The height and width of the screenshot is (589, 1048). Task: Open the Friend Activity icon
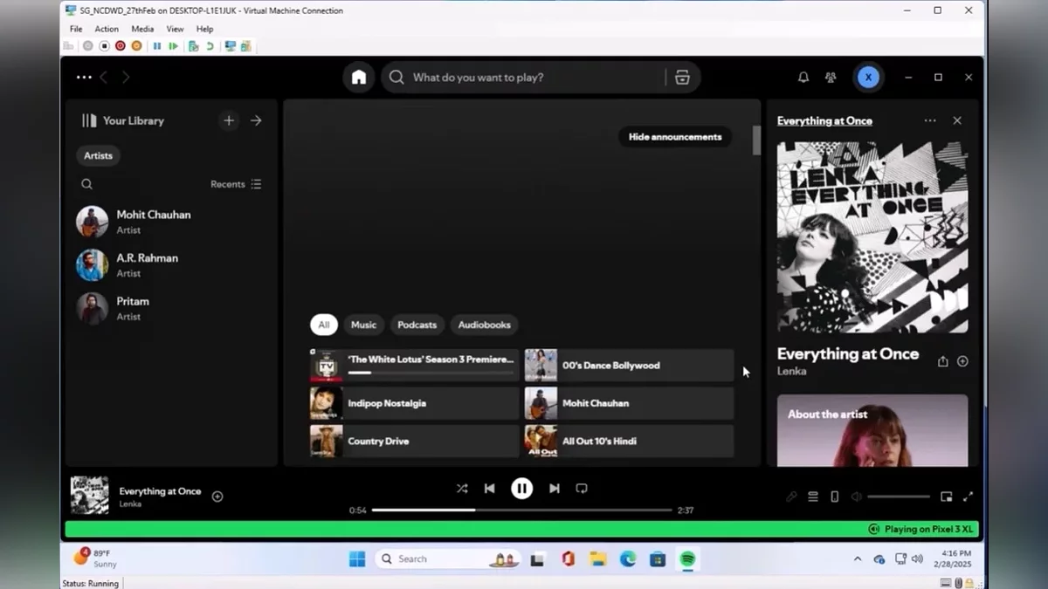831,78
